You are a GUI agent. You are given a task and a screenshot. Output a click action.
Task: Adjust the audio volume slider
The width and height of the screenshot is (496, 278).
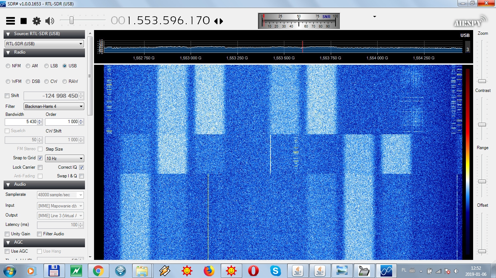72,20
